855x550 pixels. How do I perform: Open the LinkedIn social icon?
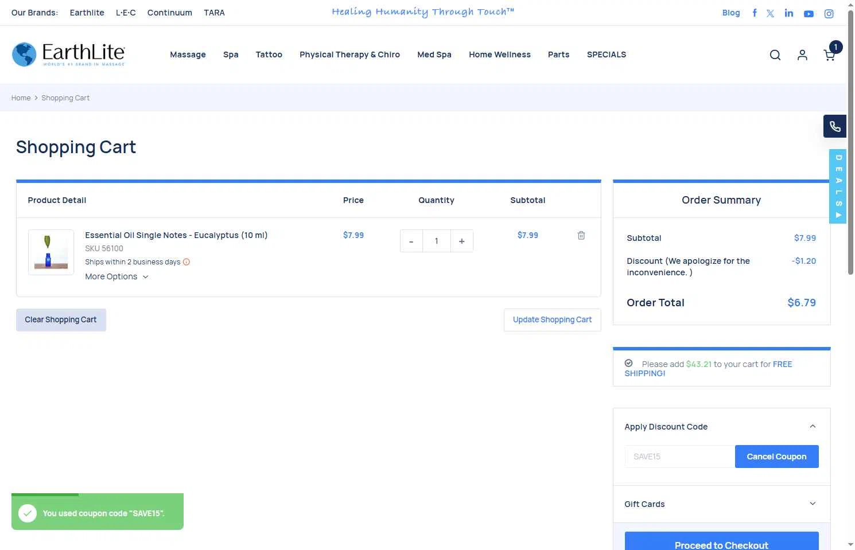(789, 13)
